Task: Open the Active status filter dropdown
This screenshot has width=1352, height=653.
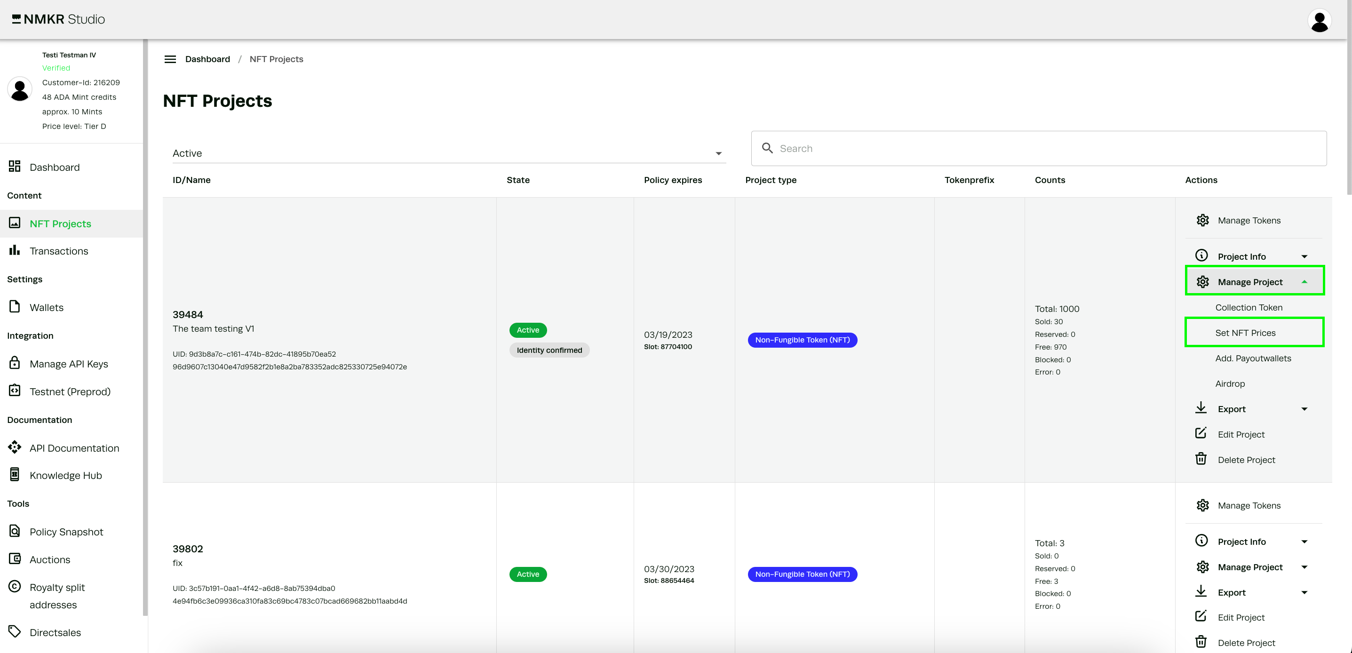Action: point(446,153)
